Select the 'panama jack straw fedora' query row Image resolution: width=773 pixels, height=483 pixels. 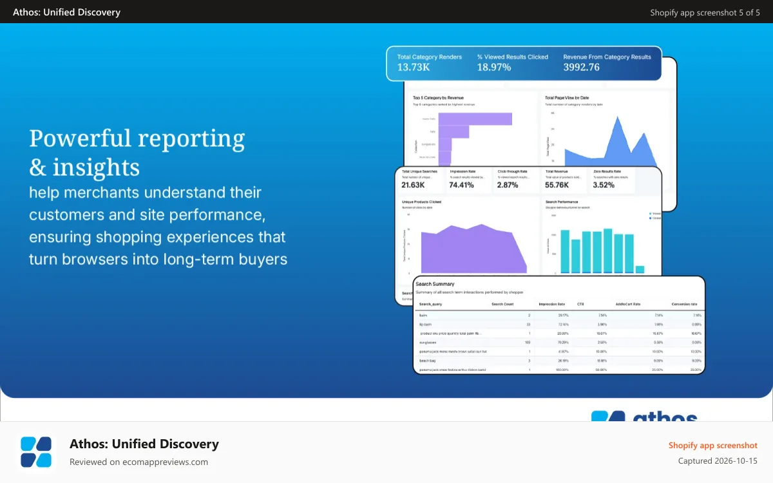click(x=559, y=370)
